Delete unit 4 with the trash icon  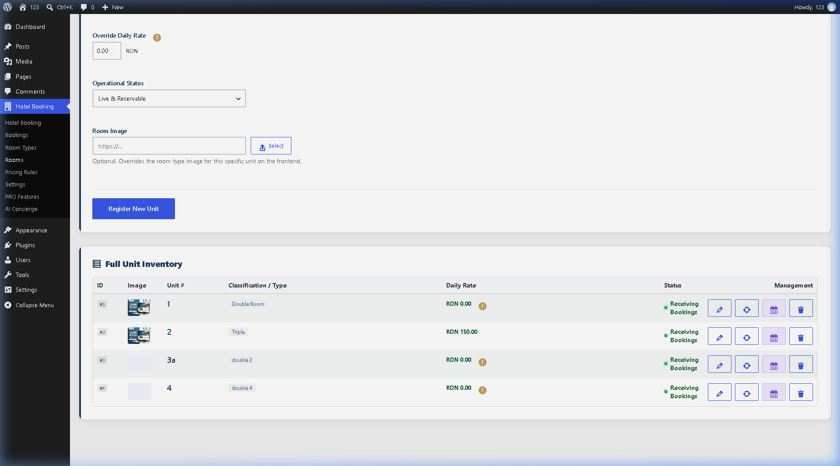point(801,392)
